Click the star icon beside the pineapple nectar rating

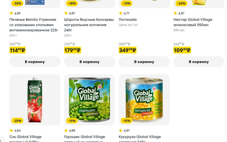point(175,13)
